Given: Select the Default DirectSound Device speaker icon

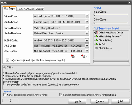Looking at the screenshot, I should coord(96,32).
